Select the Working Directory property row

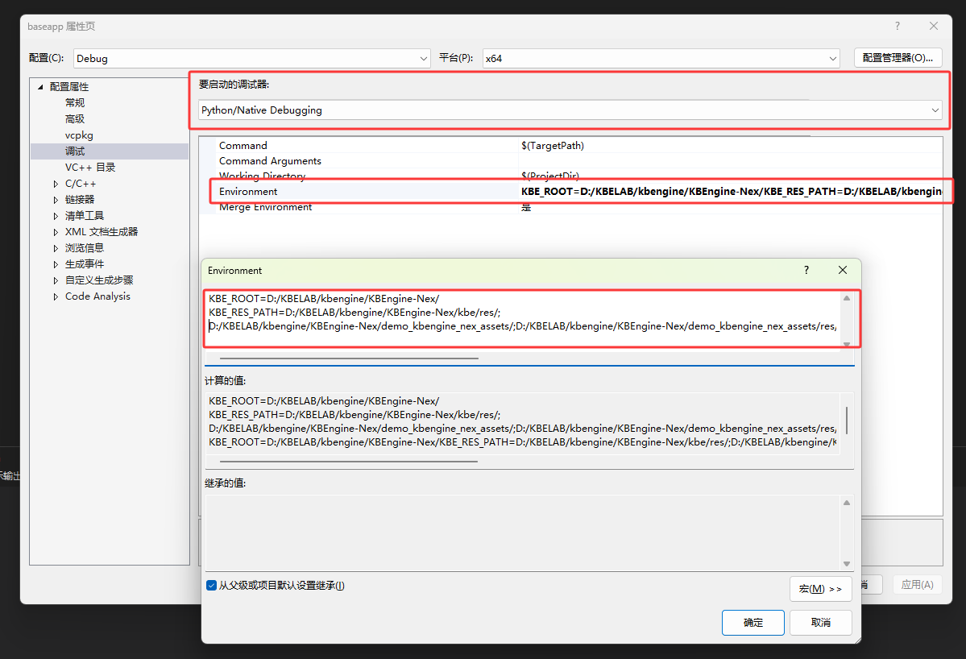262,176
